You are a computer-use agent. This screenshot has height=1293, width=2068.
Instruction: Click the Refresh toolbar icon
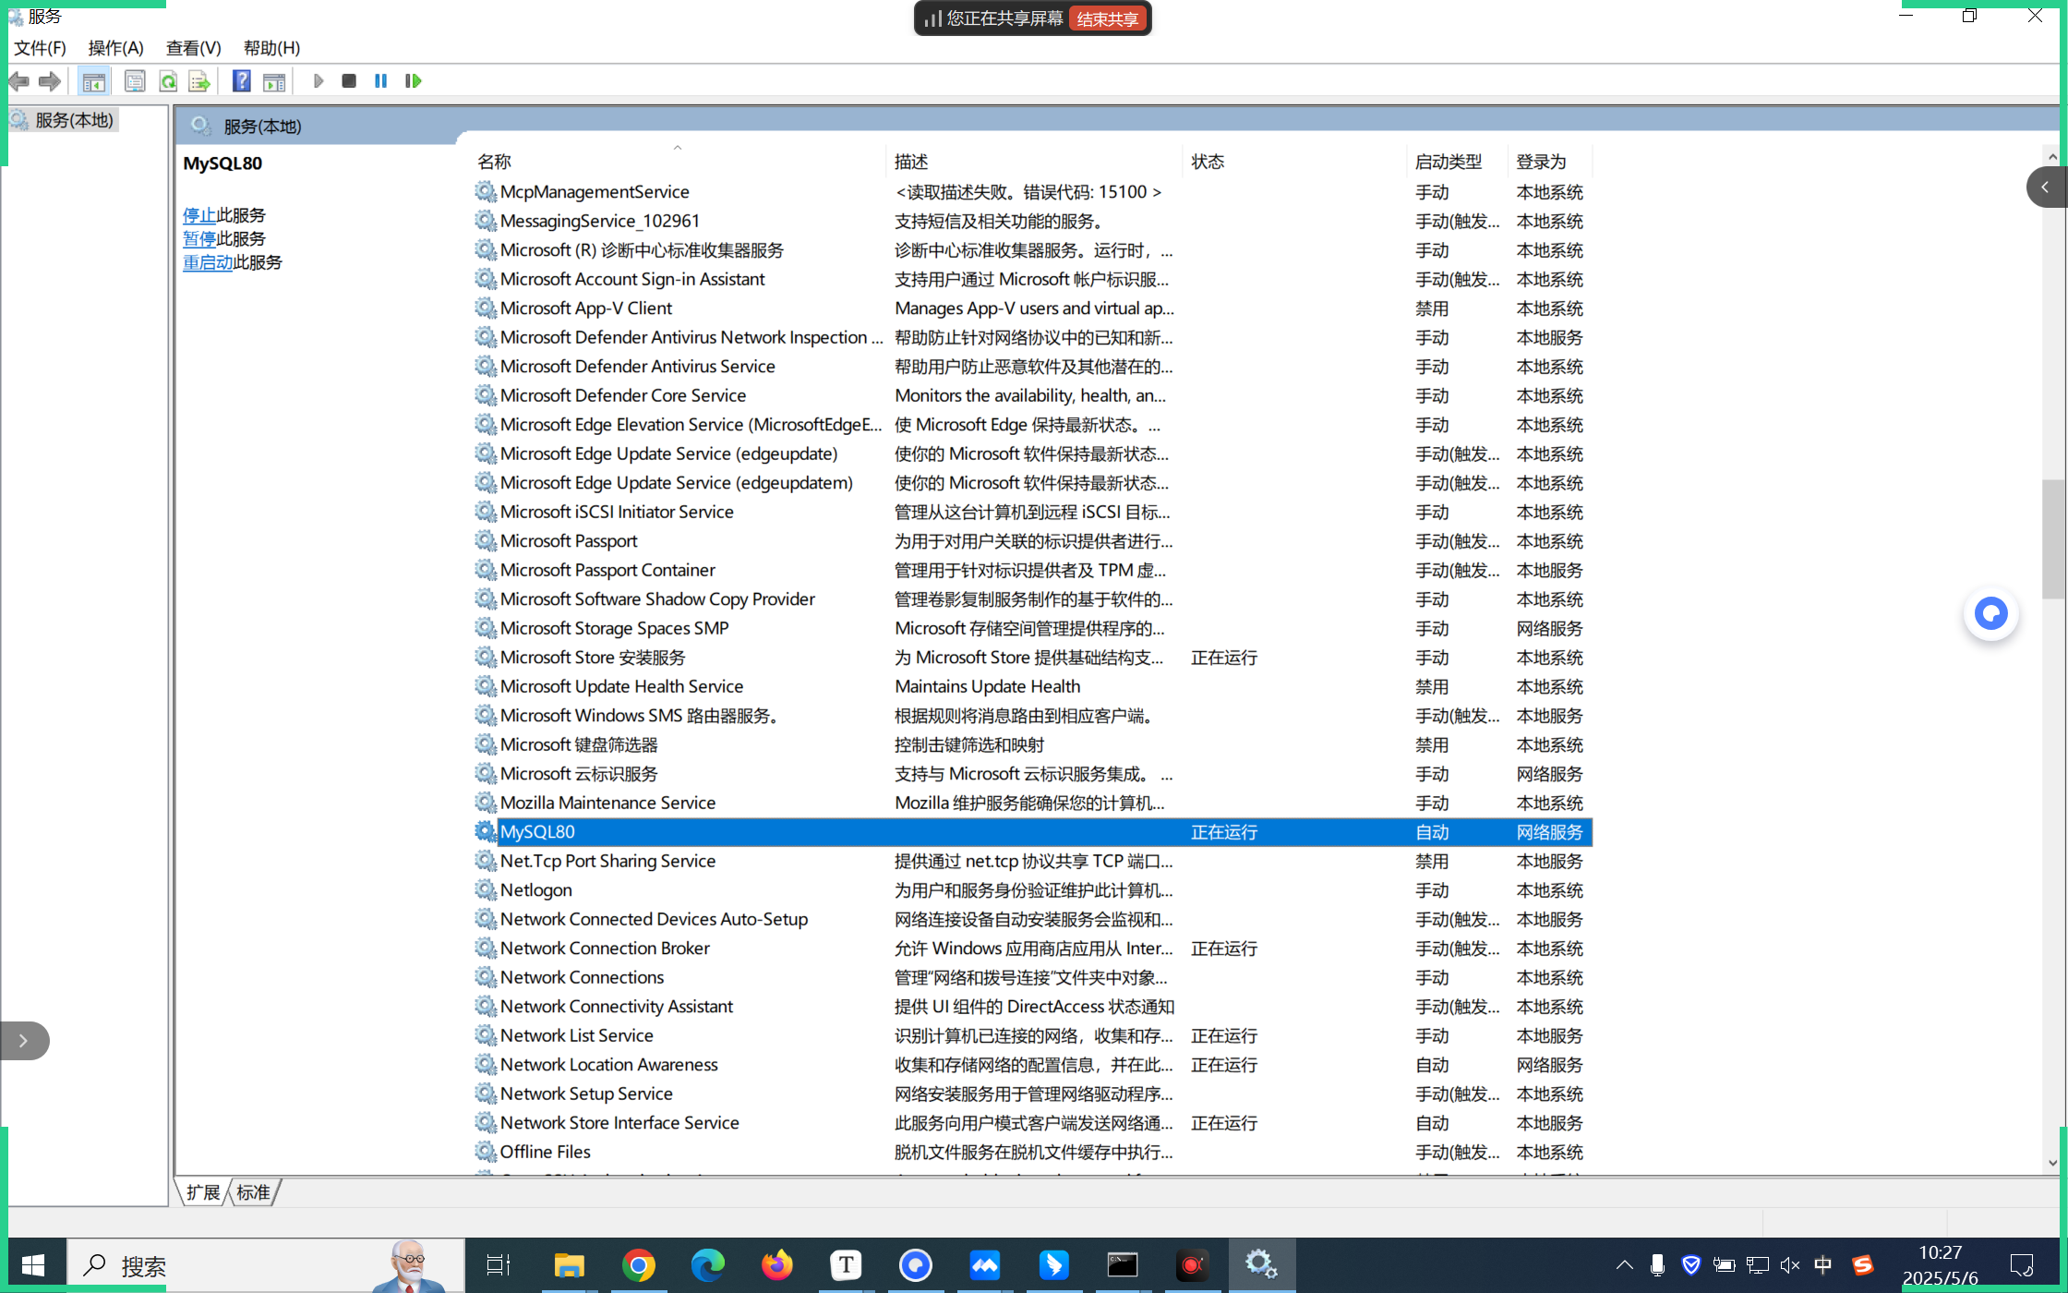tap(168, 81)
